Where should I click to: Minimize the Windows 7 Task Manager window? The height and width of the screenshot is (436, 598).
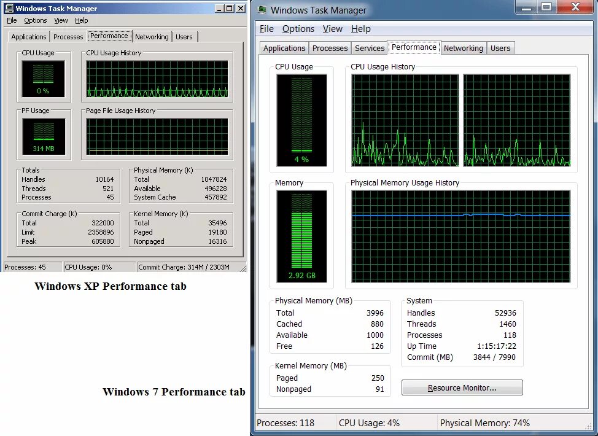527,7
